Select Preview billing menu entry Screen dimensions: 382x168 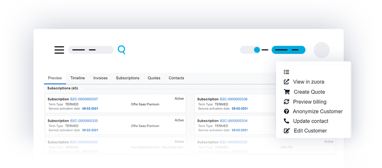click(x=309, y=102)
